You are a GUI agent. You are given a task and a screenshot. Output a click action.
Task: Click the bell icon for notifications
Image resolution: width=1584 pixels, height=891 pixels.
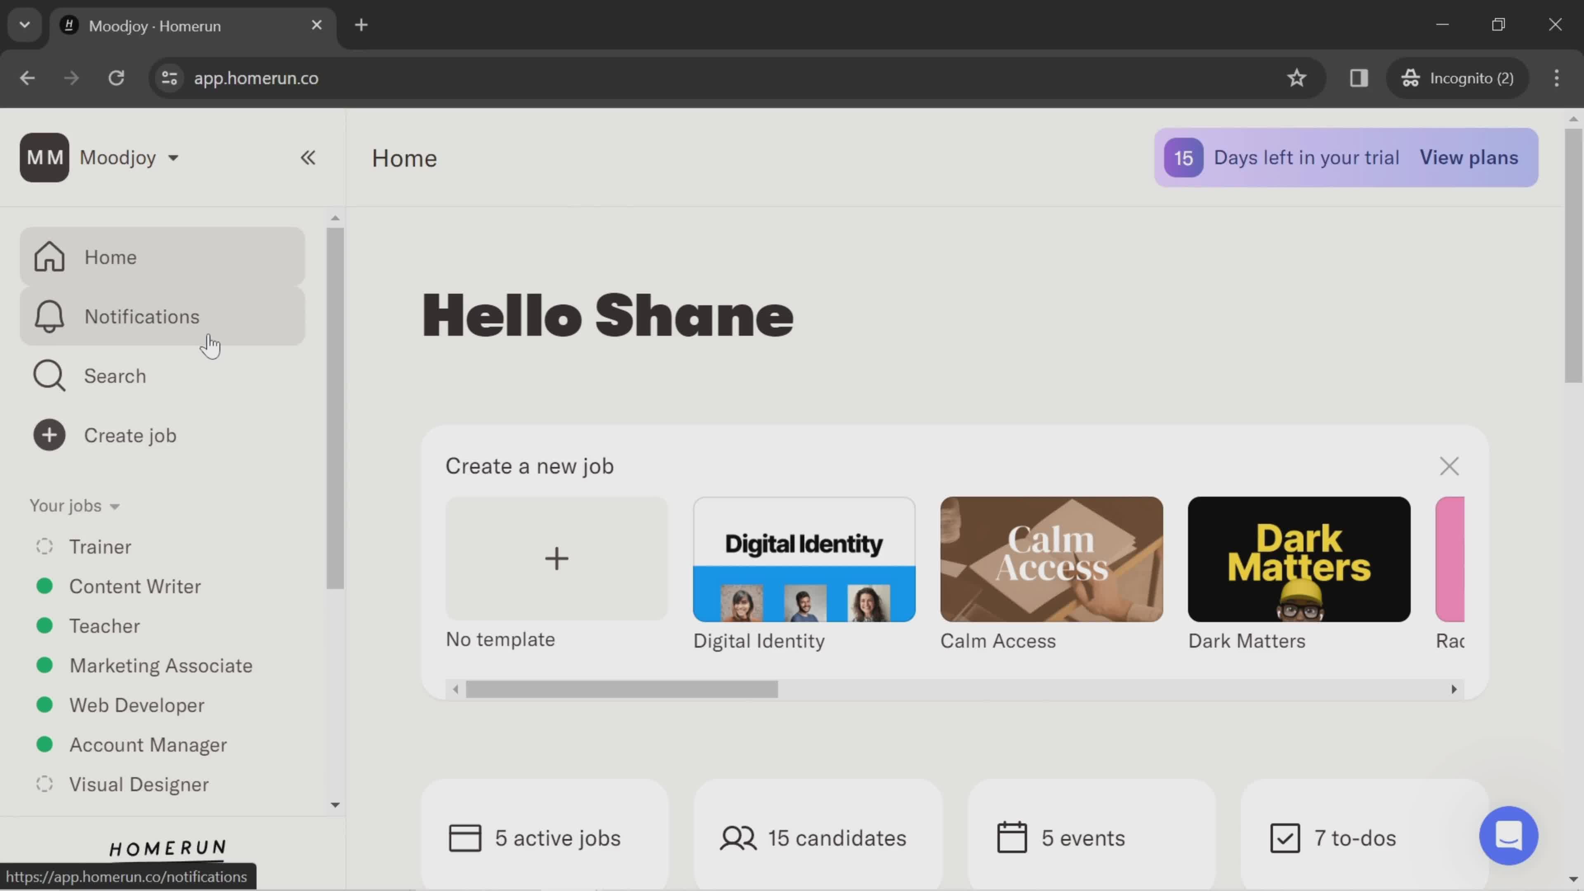[49, 317]
